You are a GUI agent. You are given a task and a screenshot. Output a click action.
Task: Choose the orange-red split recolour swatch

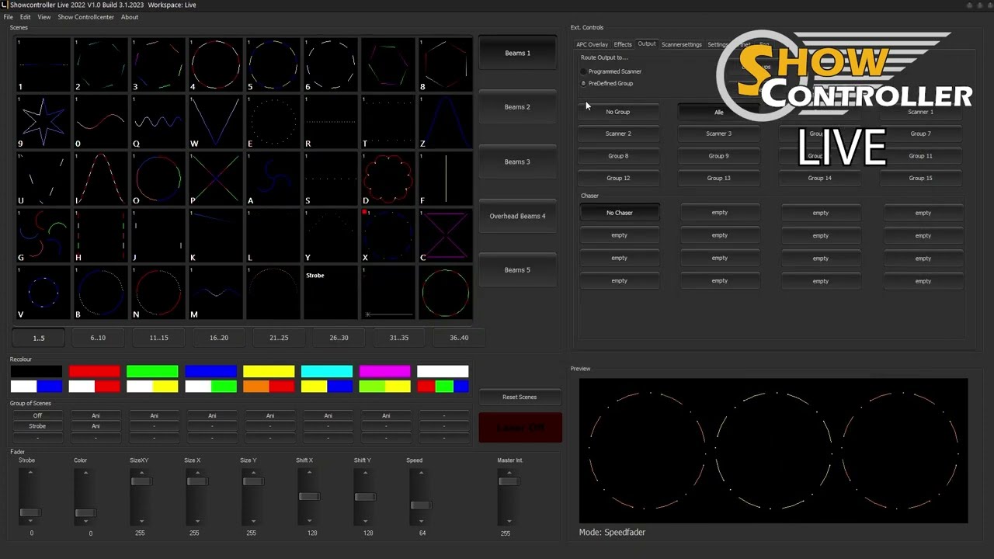pos(269,386)
